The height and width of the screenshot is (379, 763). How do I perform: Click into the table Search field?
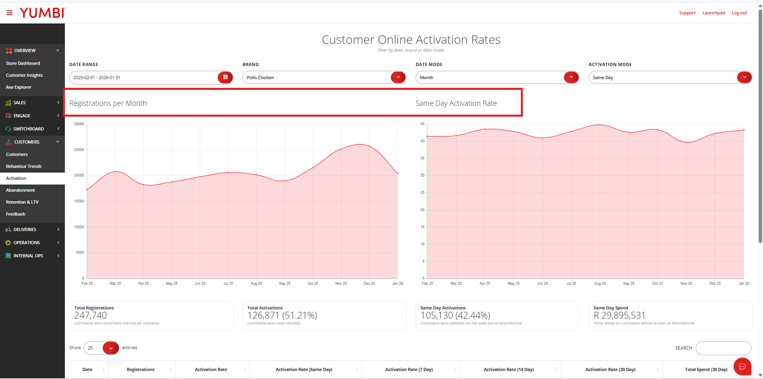point(723,348)
